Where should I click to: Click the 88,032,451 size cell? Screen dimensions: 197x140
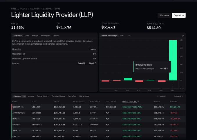pos(37,125)
